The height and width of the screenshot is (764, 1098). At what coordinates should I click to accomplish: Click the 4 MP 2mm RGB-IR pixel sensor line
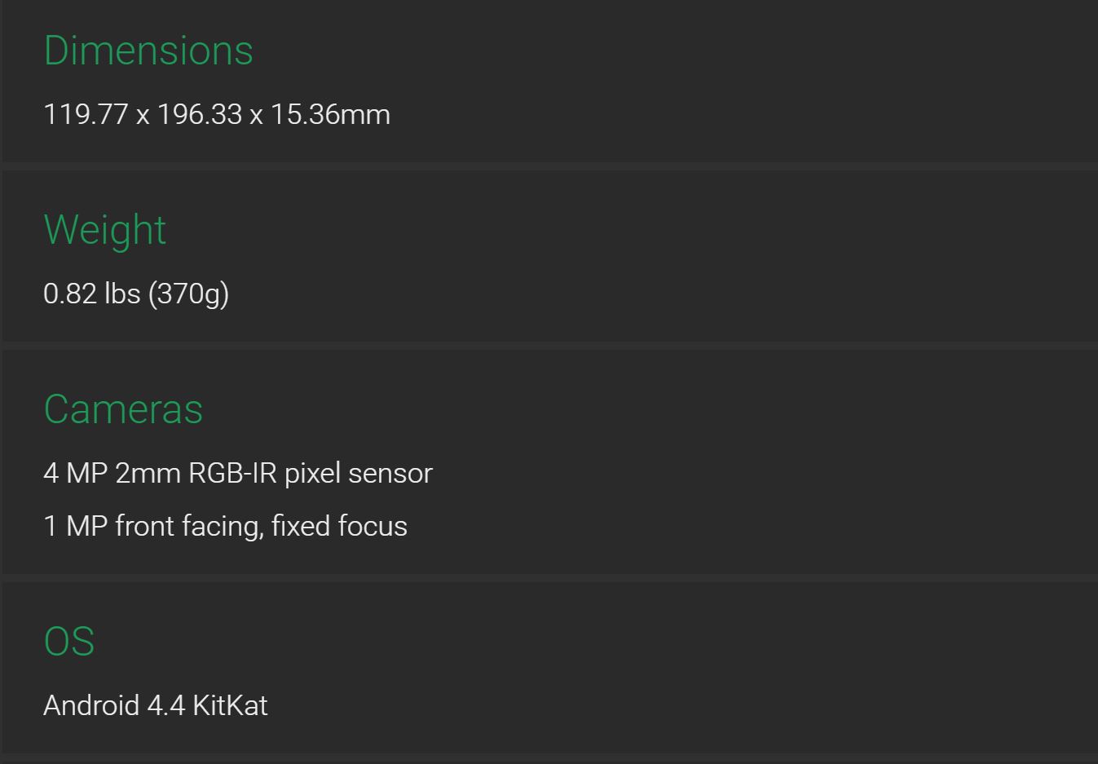[238, 473]
